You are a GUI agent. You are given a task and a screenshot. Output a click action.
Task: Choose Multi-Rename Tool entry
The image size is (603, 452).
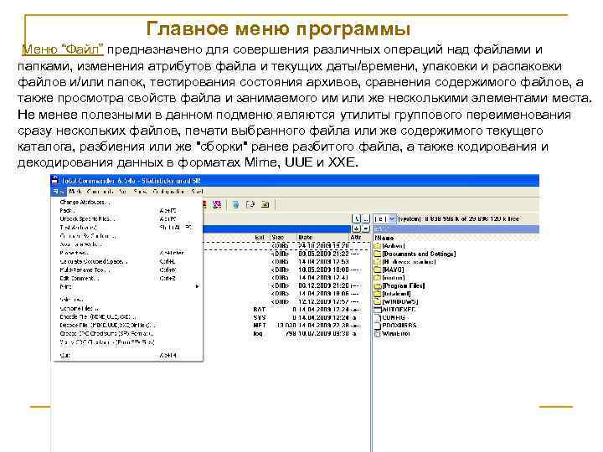coord(127,270)
